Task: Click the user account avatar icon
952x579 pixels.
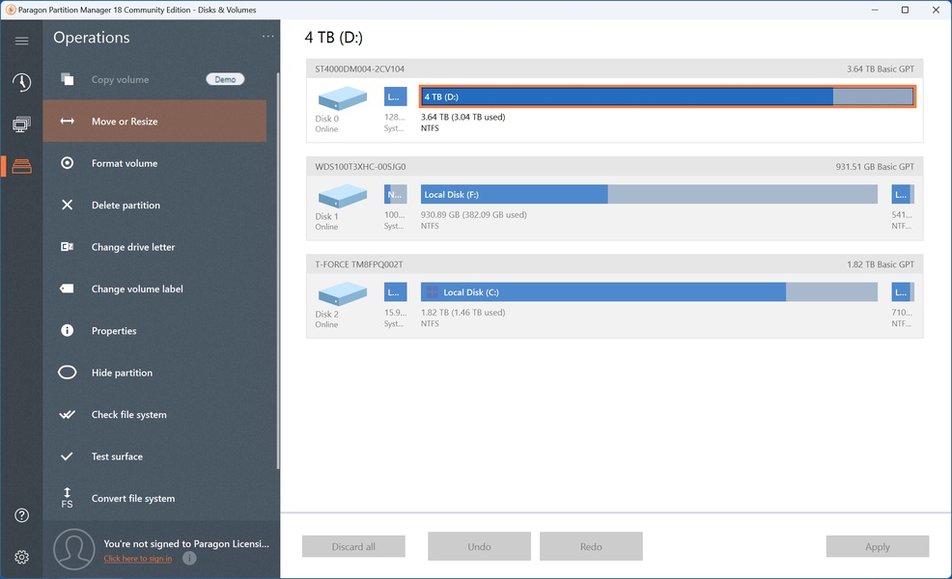Action: click(73, 549)
